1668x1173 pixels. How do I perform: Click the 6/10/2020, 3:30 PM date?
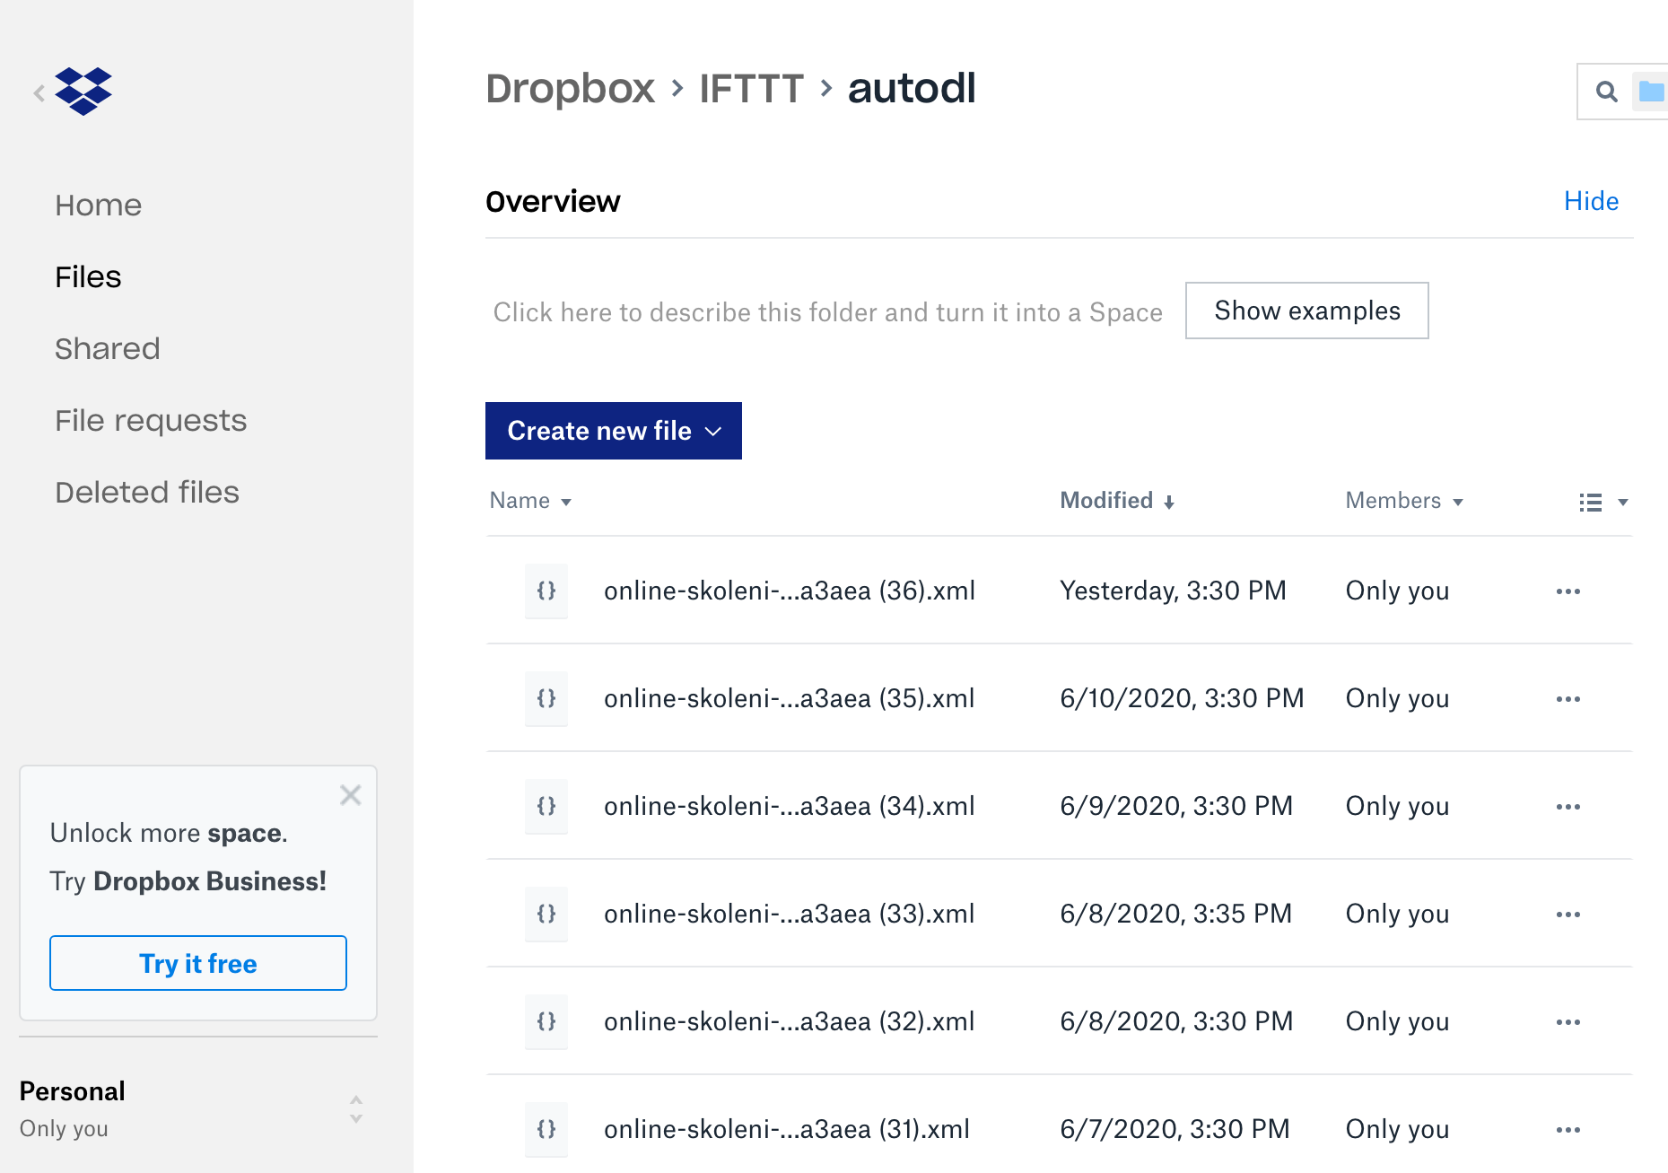[x=1182, y=698]
